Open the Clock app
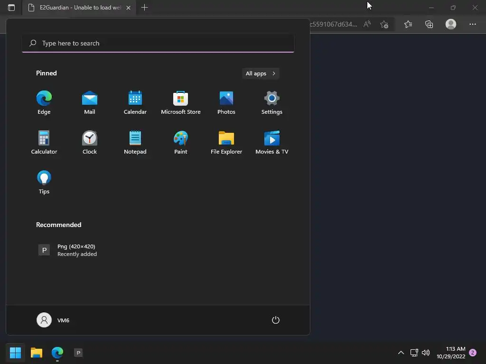Screen dimensions: 486x364 click(x=90, y=142)
